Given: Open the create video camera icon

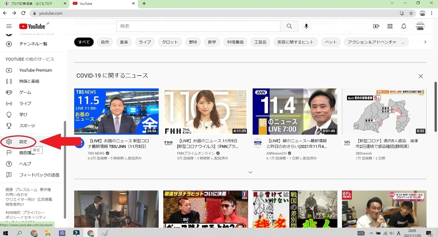Looking at the screenshot, I should [376, 26].
